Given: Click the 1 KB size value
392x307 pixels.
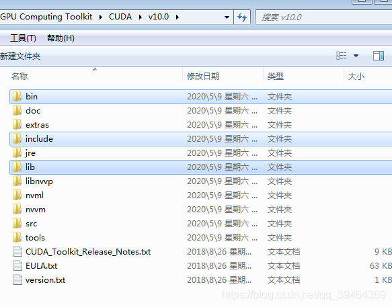Looking at the screenshot, I should (x=383, y=279).
